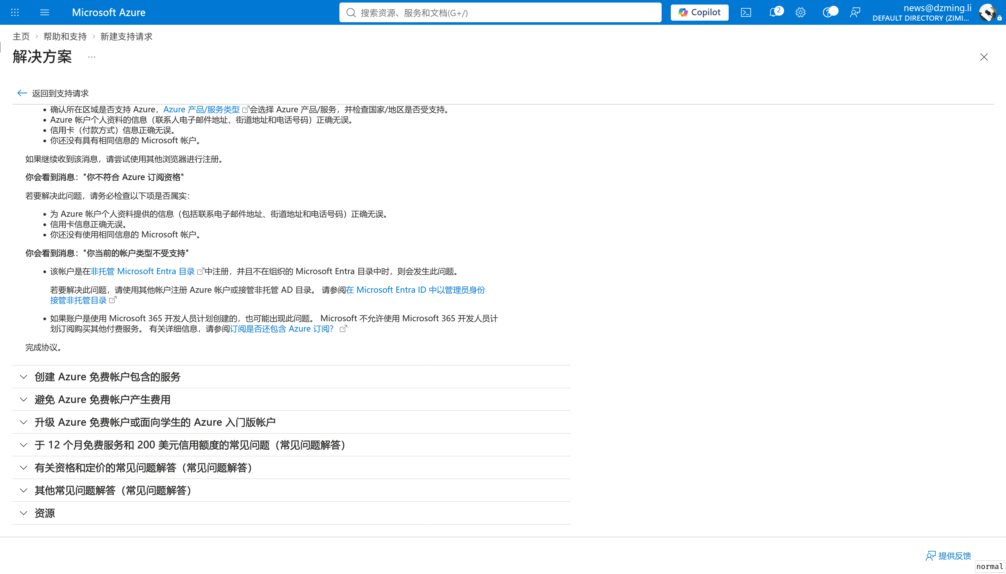Click the Microsoft Azure title
The height and width of the screenshot is (574, 1006).
(109, 12)
